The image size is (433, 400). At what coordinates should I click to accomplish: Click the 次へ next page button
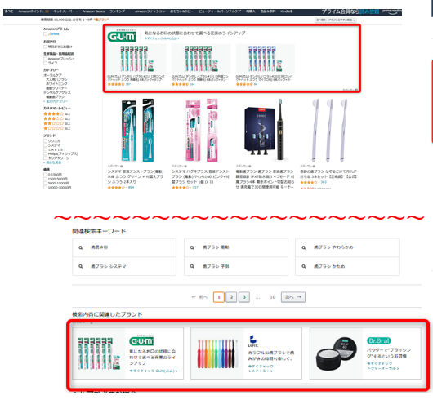[x=293, y=297]
